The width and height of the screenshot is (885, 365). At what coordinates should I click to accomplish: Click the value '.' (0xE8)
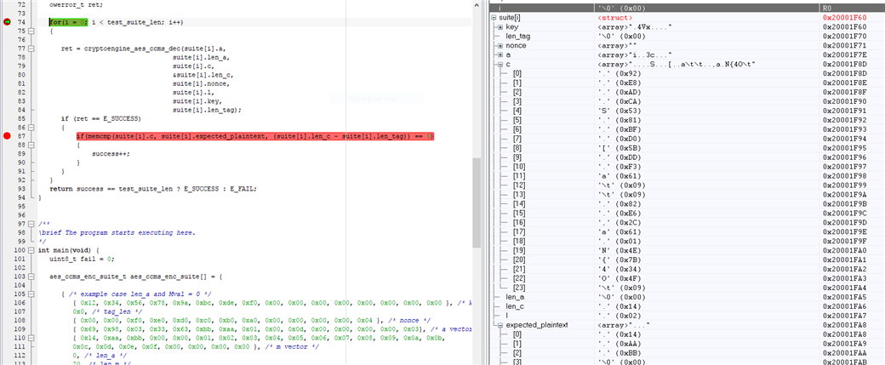click(619, 82)
